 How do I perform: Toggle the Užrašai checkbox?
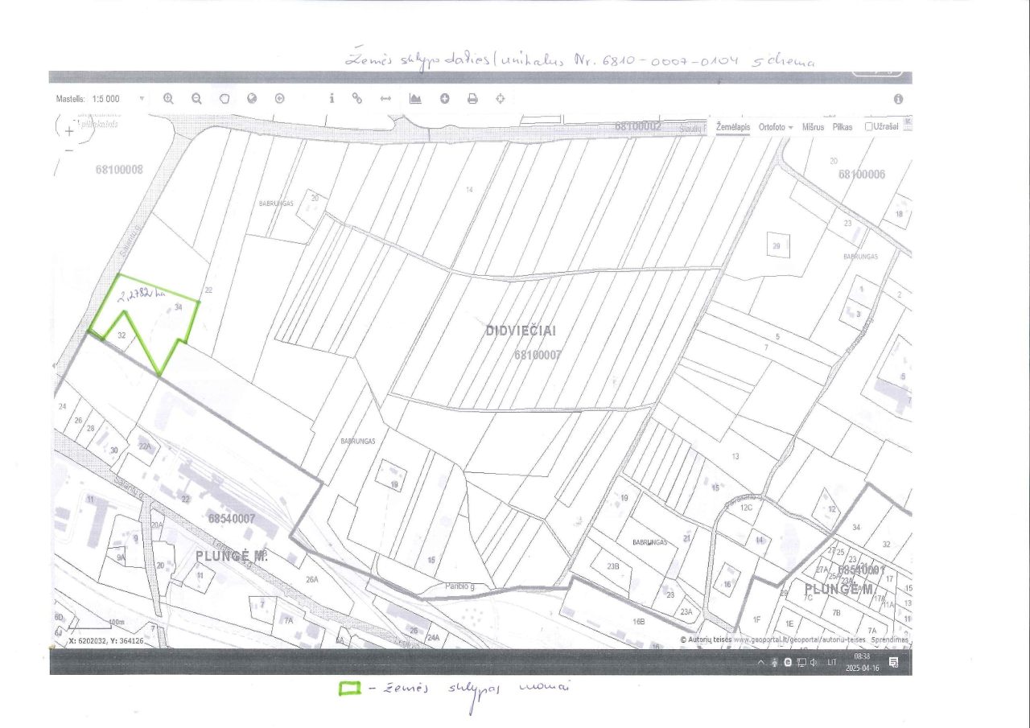869,126
